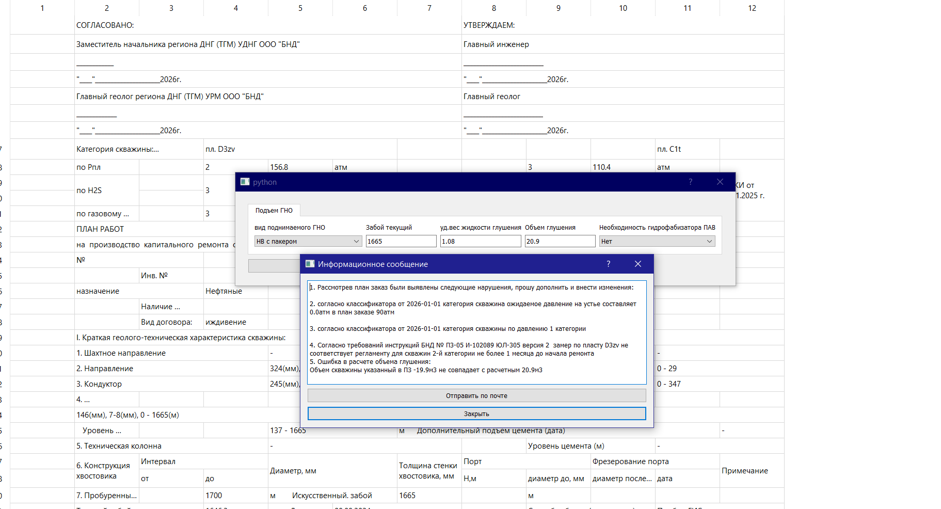
Task: Open the вид поднимаемого ГНО dropdown
Action: coord(308,241)
